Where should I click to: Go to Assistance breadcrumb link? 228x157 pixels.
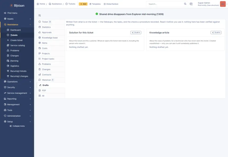click(55, 4)
